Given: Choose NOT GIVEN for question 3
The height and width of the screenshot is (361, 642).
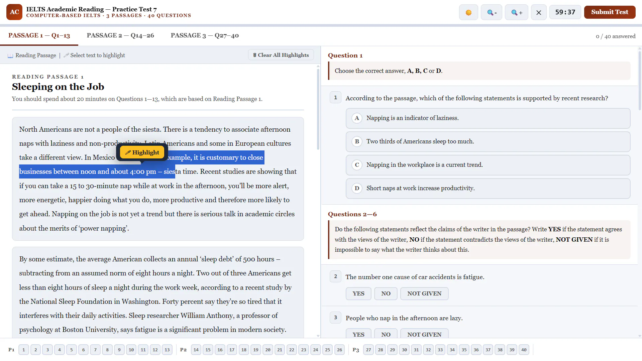Looking at the screenshot, I should (x=424, y=334).
